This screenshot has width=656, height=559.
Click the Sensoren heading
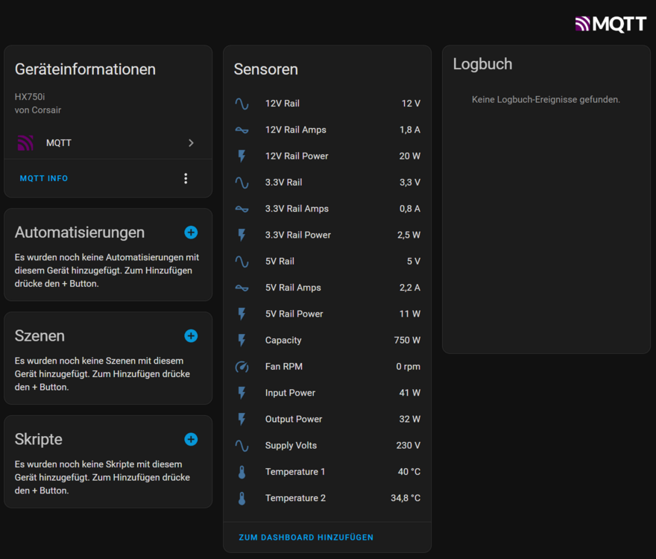click(266, 69)
